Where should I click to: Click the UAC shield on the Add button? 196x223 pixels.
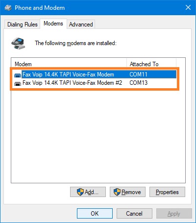pyautogui.click(x=80, y=192)
